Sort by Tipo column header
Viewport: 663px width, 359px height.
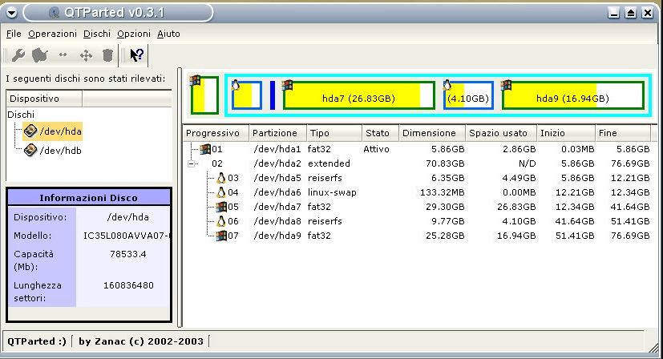pyautogui.click(x=334, y=133)
